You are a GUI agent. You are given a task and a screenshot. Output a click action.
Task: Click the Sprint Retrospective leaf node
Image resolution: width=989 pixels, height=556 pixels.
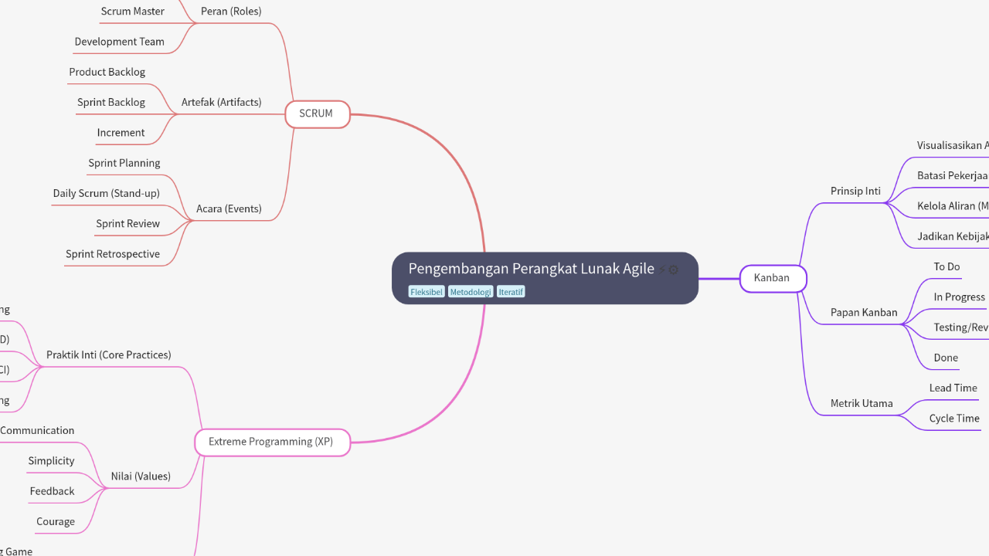pyautogui.click(x=113, y=254)
